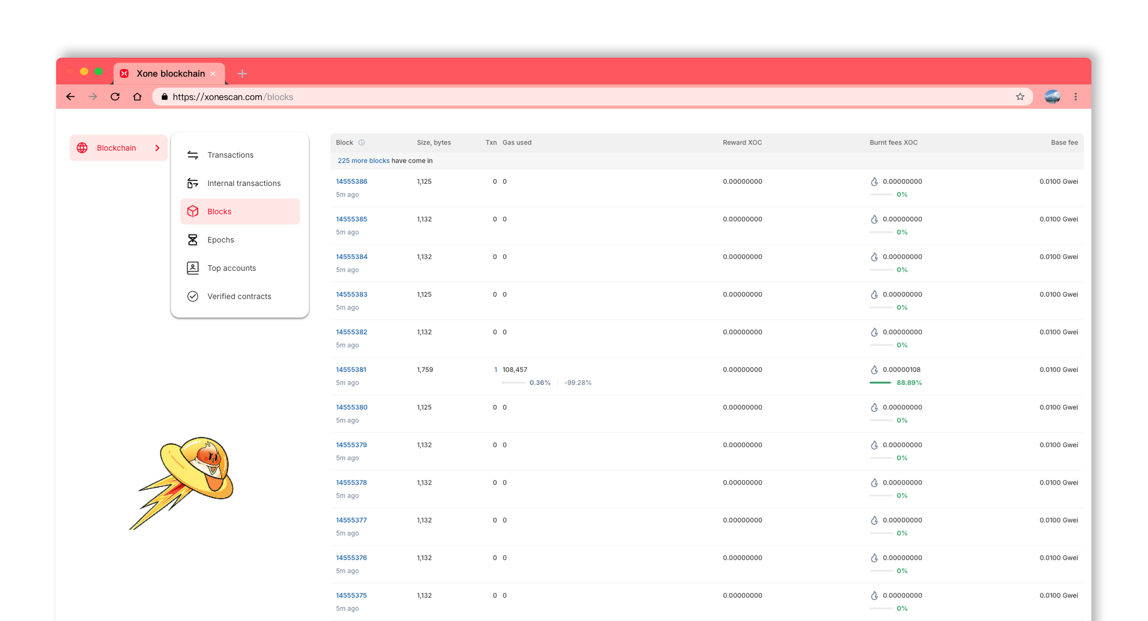Click the Verified contracts checkmark icon
The width and height of the screenshot is (1148, 621).
point(193,296)
